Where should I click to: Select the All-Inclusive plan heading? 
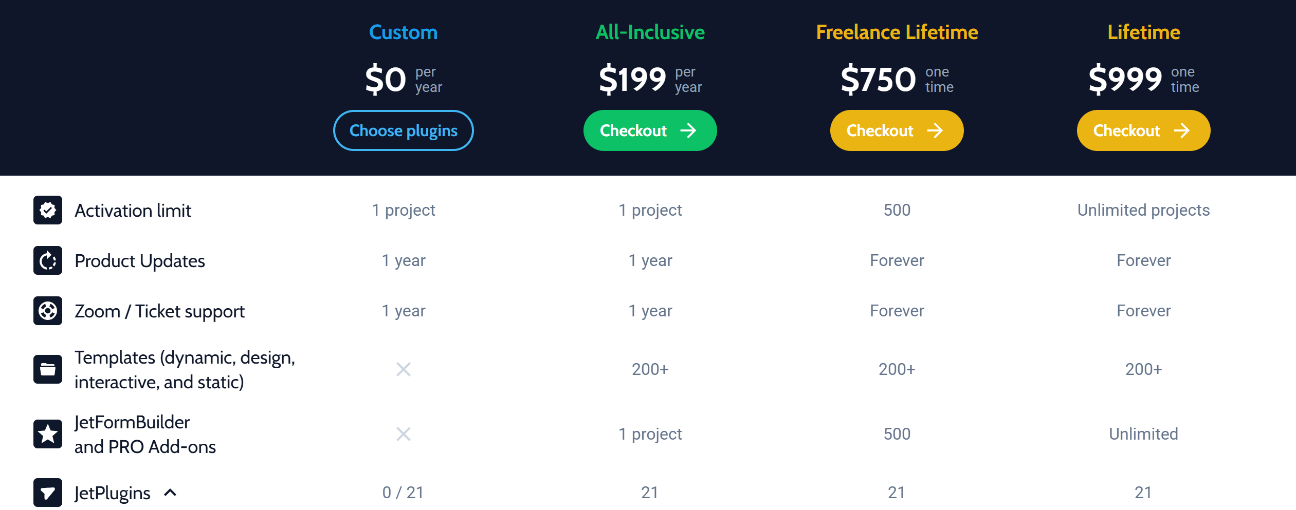click(650, 32)
